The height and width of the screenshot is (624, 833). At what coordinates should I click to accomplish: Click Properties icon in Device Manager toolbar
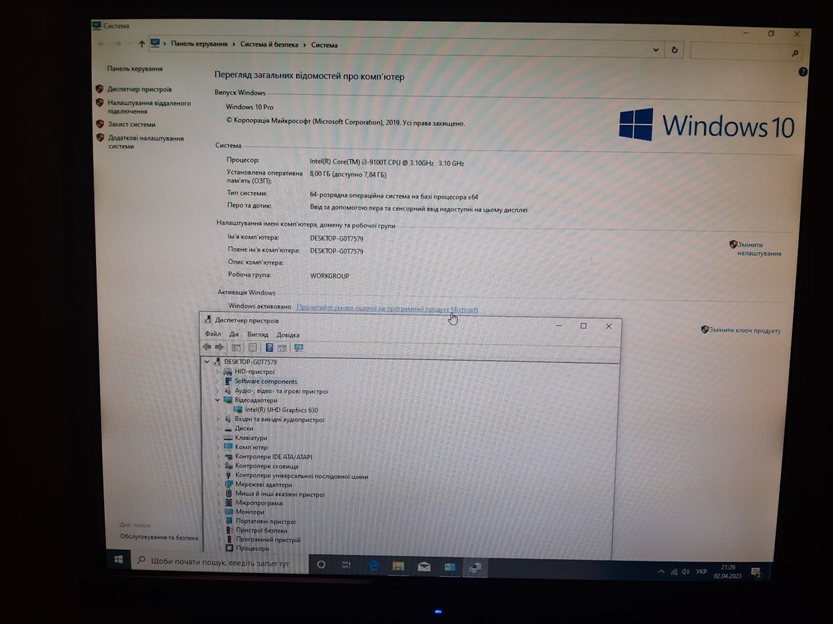pos(253,348)
